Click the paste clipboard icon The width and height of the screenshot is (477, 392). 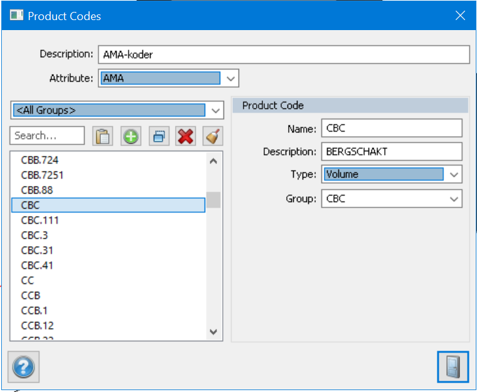click(102, 136)
